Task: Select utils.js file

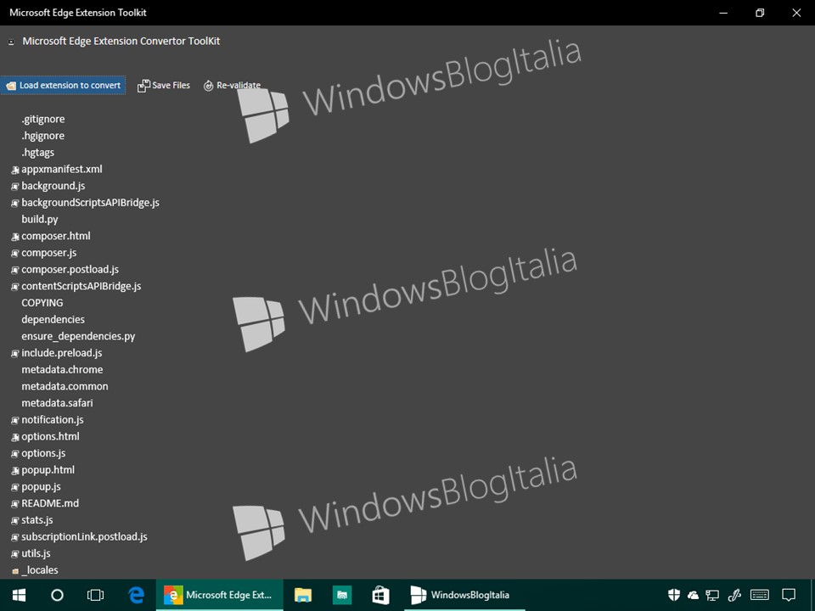Action: [x=36, y=553]
